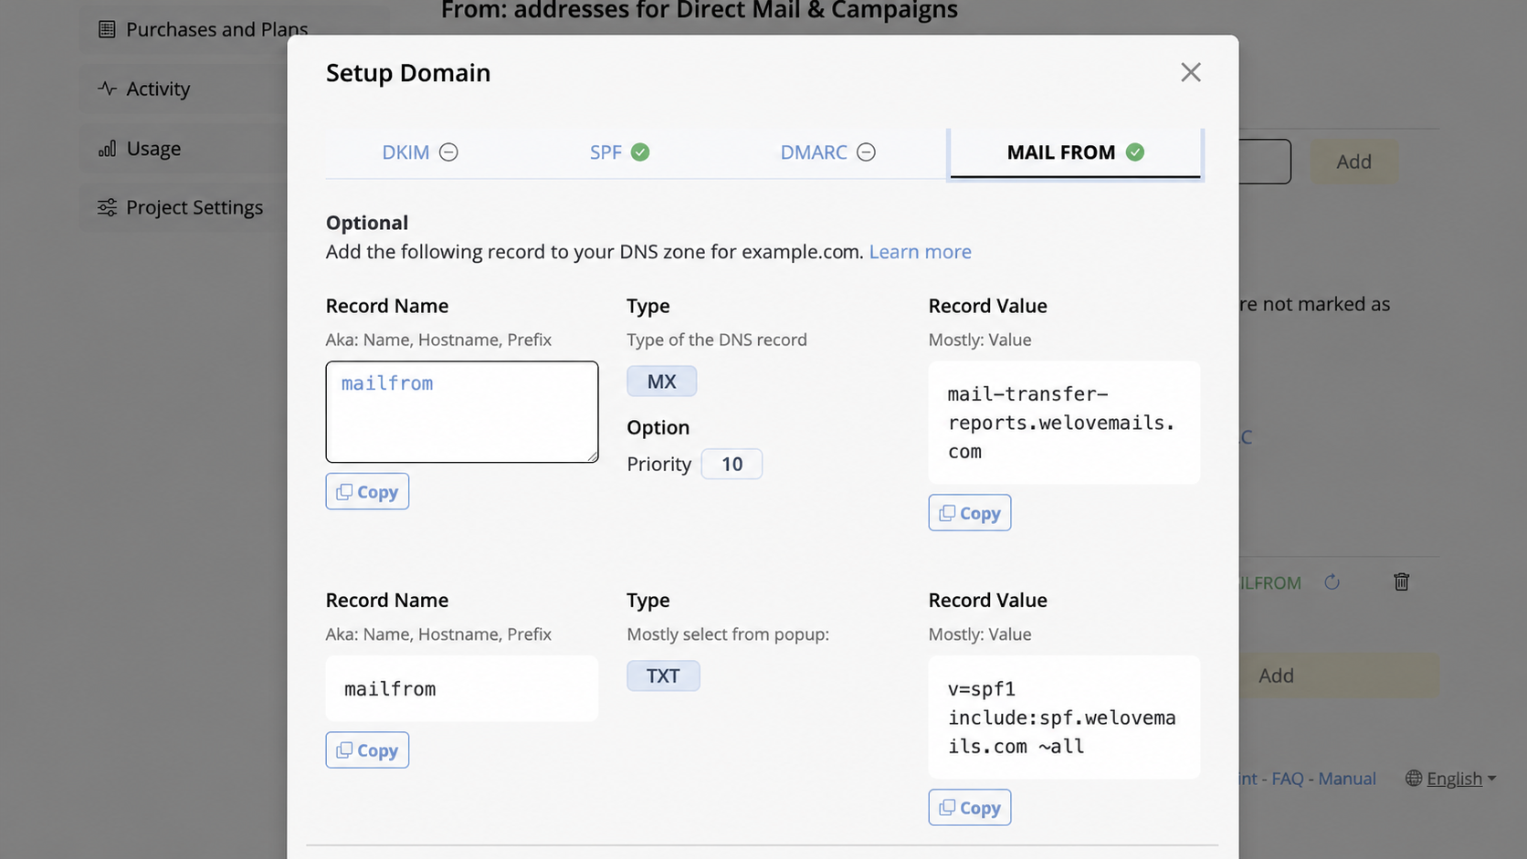Click the wide Add button below domain row
The image size is (1527, 859).
coord(1339,676)
